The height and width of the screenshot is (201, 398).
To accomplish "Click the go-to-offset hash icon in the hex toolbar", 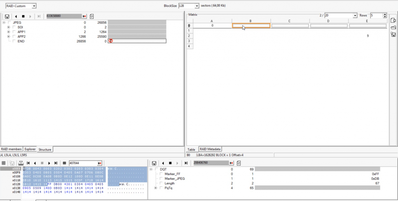I will point(65,163).
